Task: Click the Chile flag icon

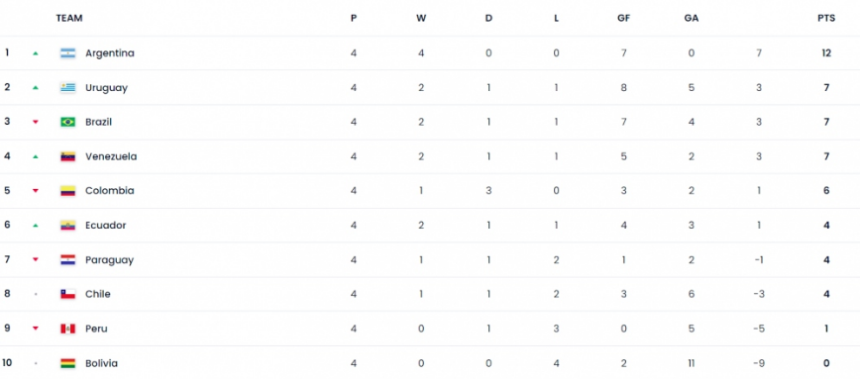Action: tap(68, 294)
